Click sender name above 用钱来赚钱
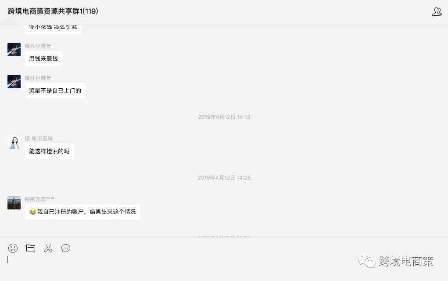 38,46
